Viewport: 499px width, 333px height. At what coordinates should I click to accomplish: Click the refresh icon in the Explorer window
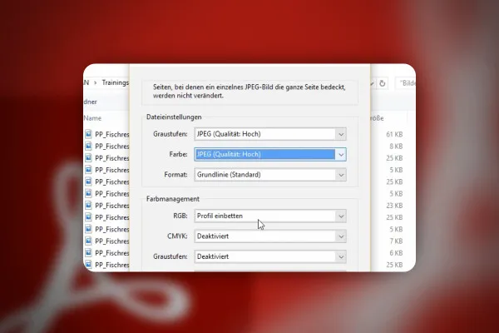tap(383, 83)
